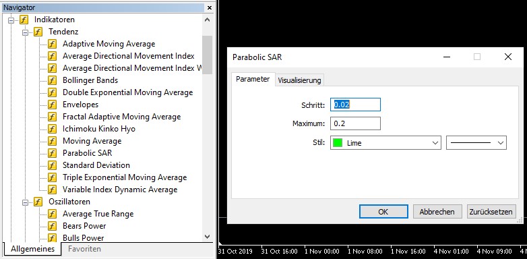This screenshot has height=259, width=527.
Task: Click the Triple Exponential Moving Average icon
Action: (x=52, y=177)
